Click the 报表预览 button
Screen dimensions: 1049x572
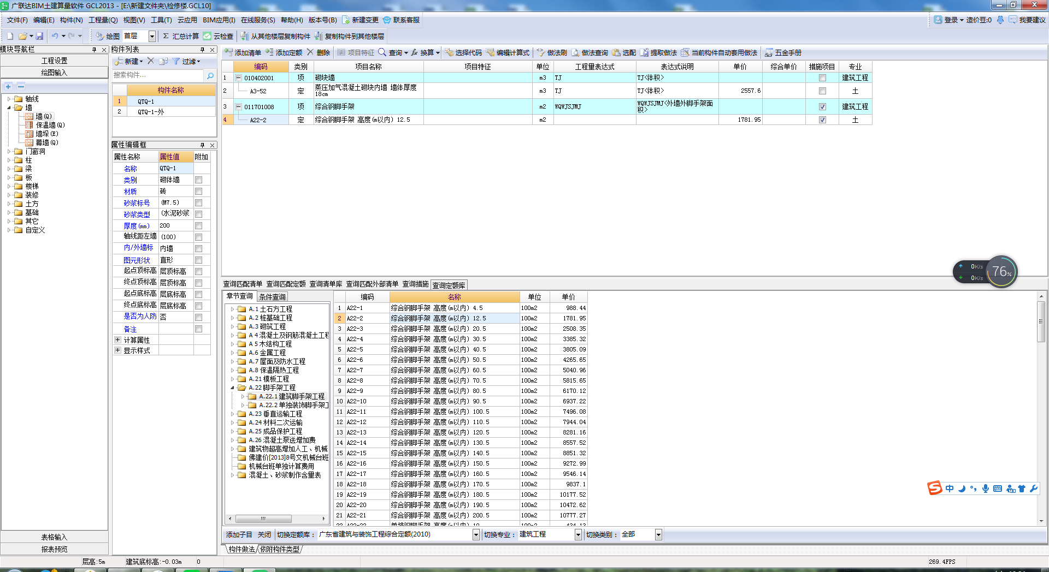pyautogui.click(x=55, y=549)
